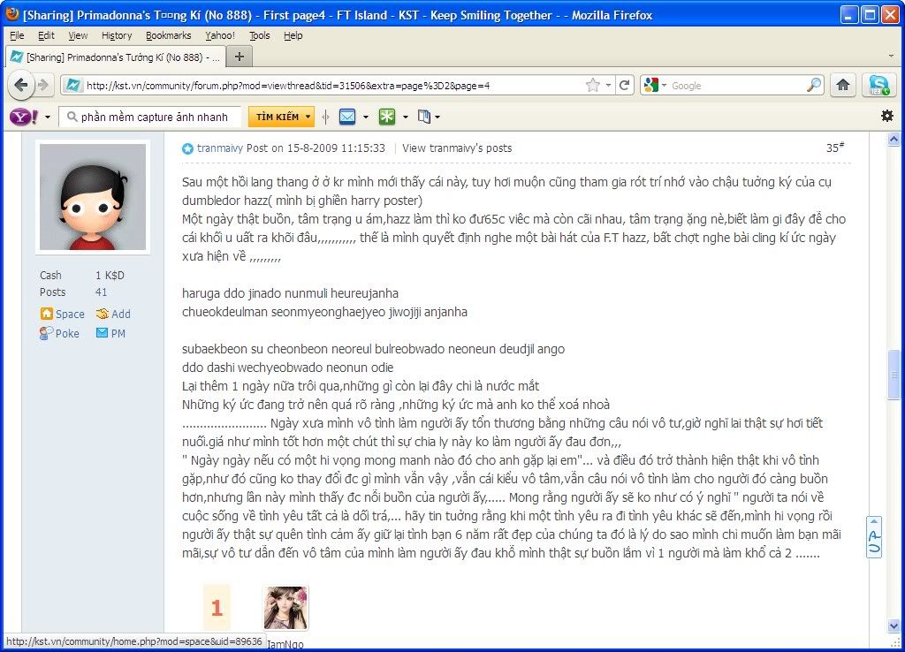
Task: Click the post date 15-8-2009 11:15:33 text
Action: 336,148
